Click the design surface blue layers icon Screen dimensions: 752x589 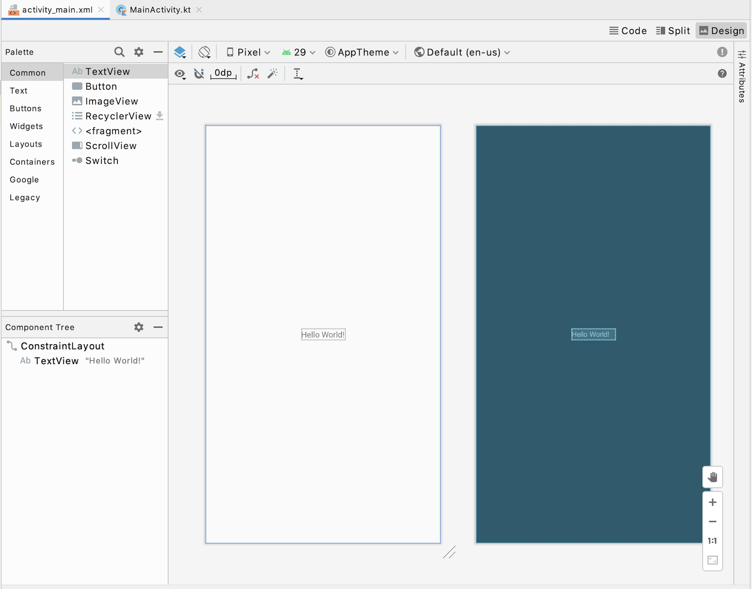tap(180, 52)
